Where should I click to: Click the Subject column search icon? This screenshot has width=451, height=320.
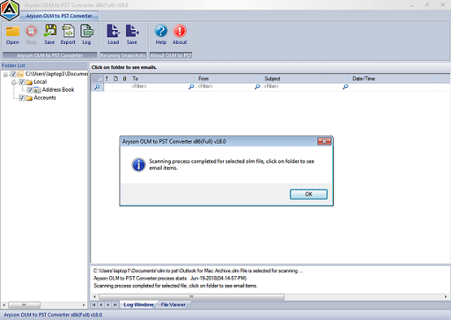pyautogui.click(x=346, y=86)
